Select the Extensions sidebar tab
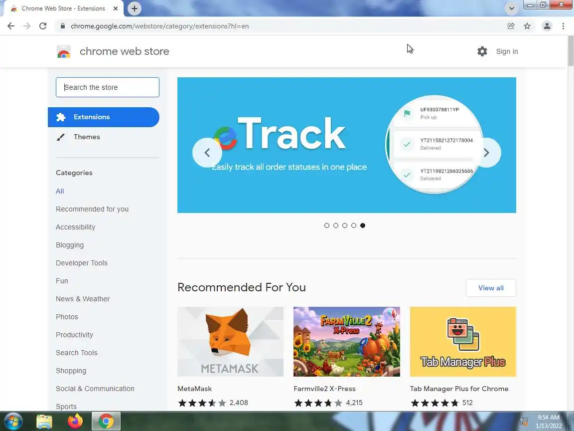The width and height of the screenshot is (574, 431). (104, 117)
